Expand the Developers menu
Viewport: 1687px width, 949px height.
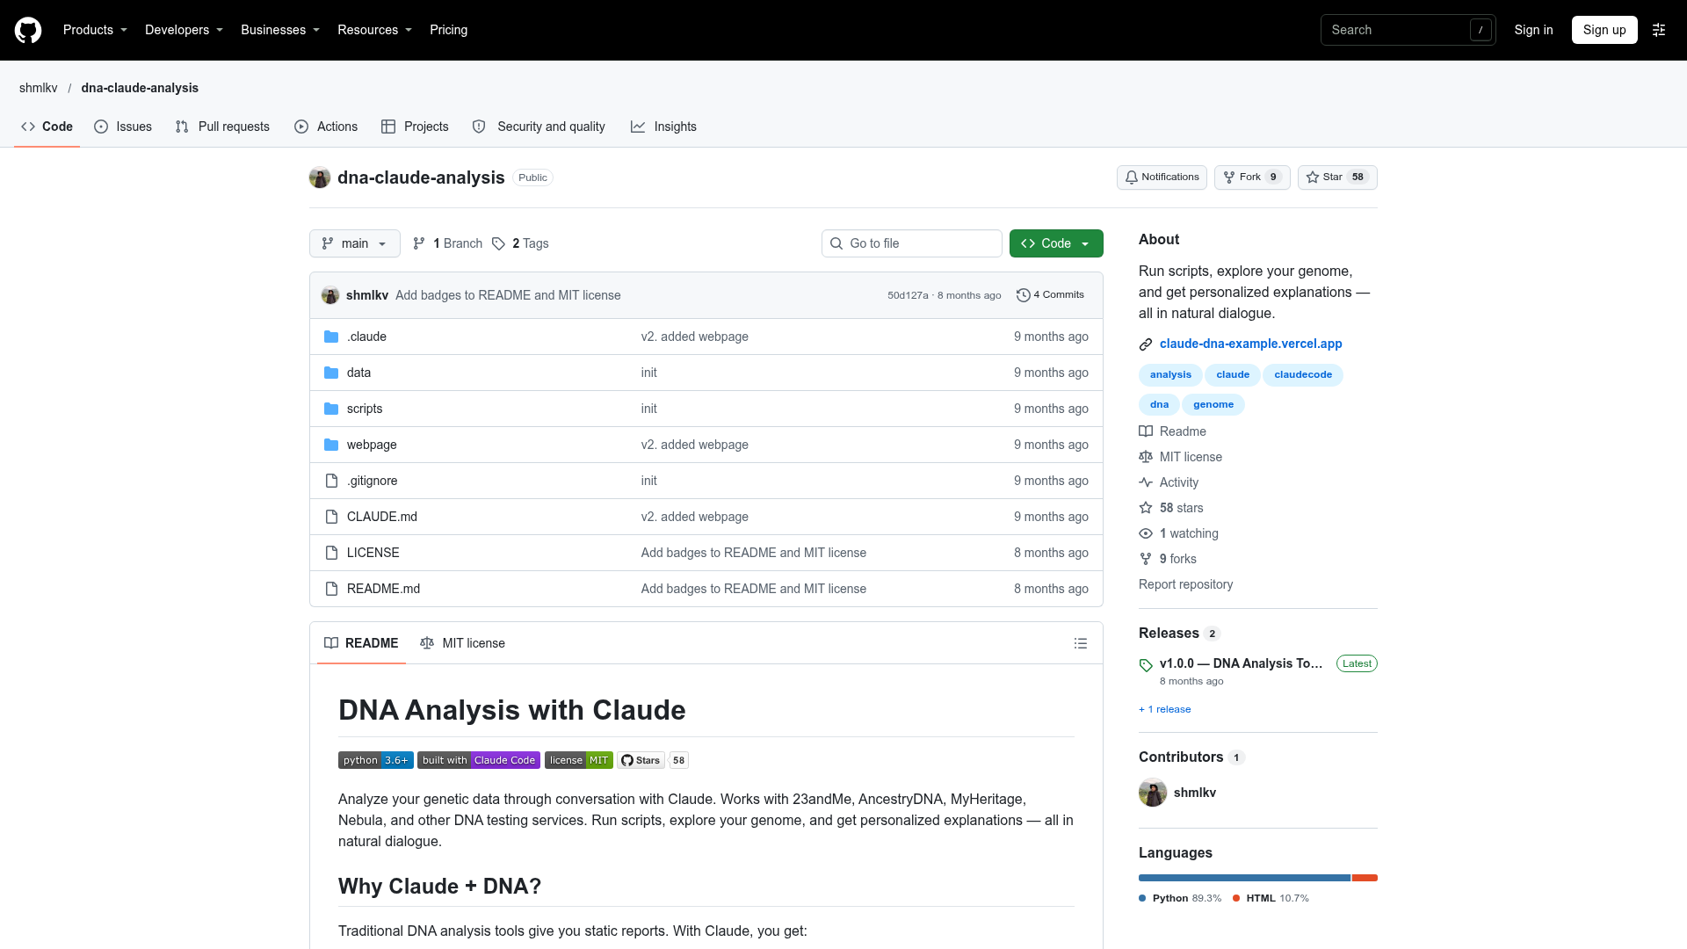tap(184, 30)
